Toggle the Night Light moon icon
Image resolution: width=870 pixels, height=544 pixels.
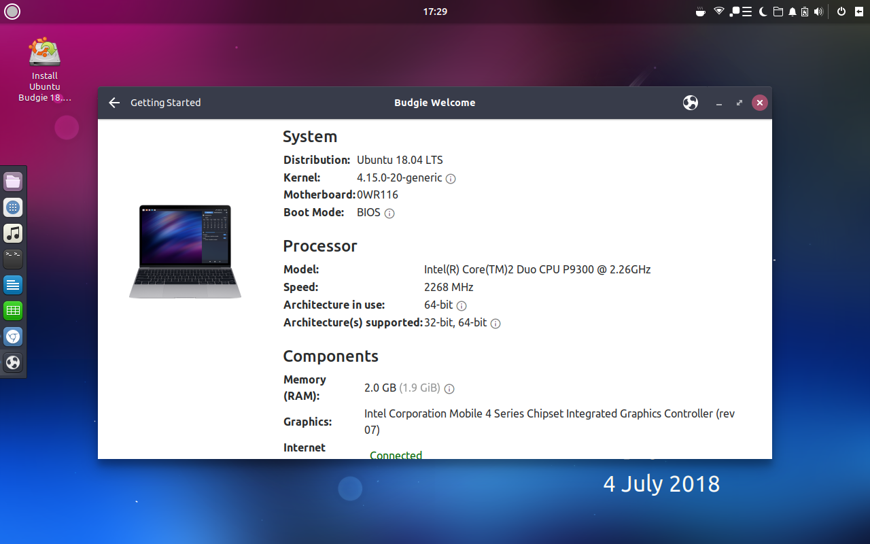click(763, 12)
